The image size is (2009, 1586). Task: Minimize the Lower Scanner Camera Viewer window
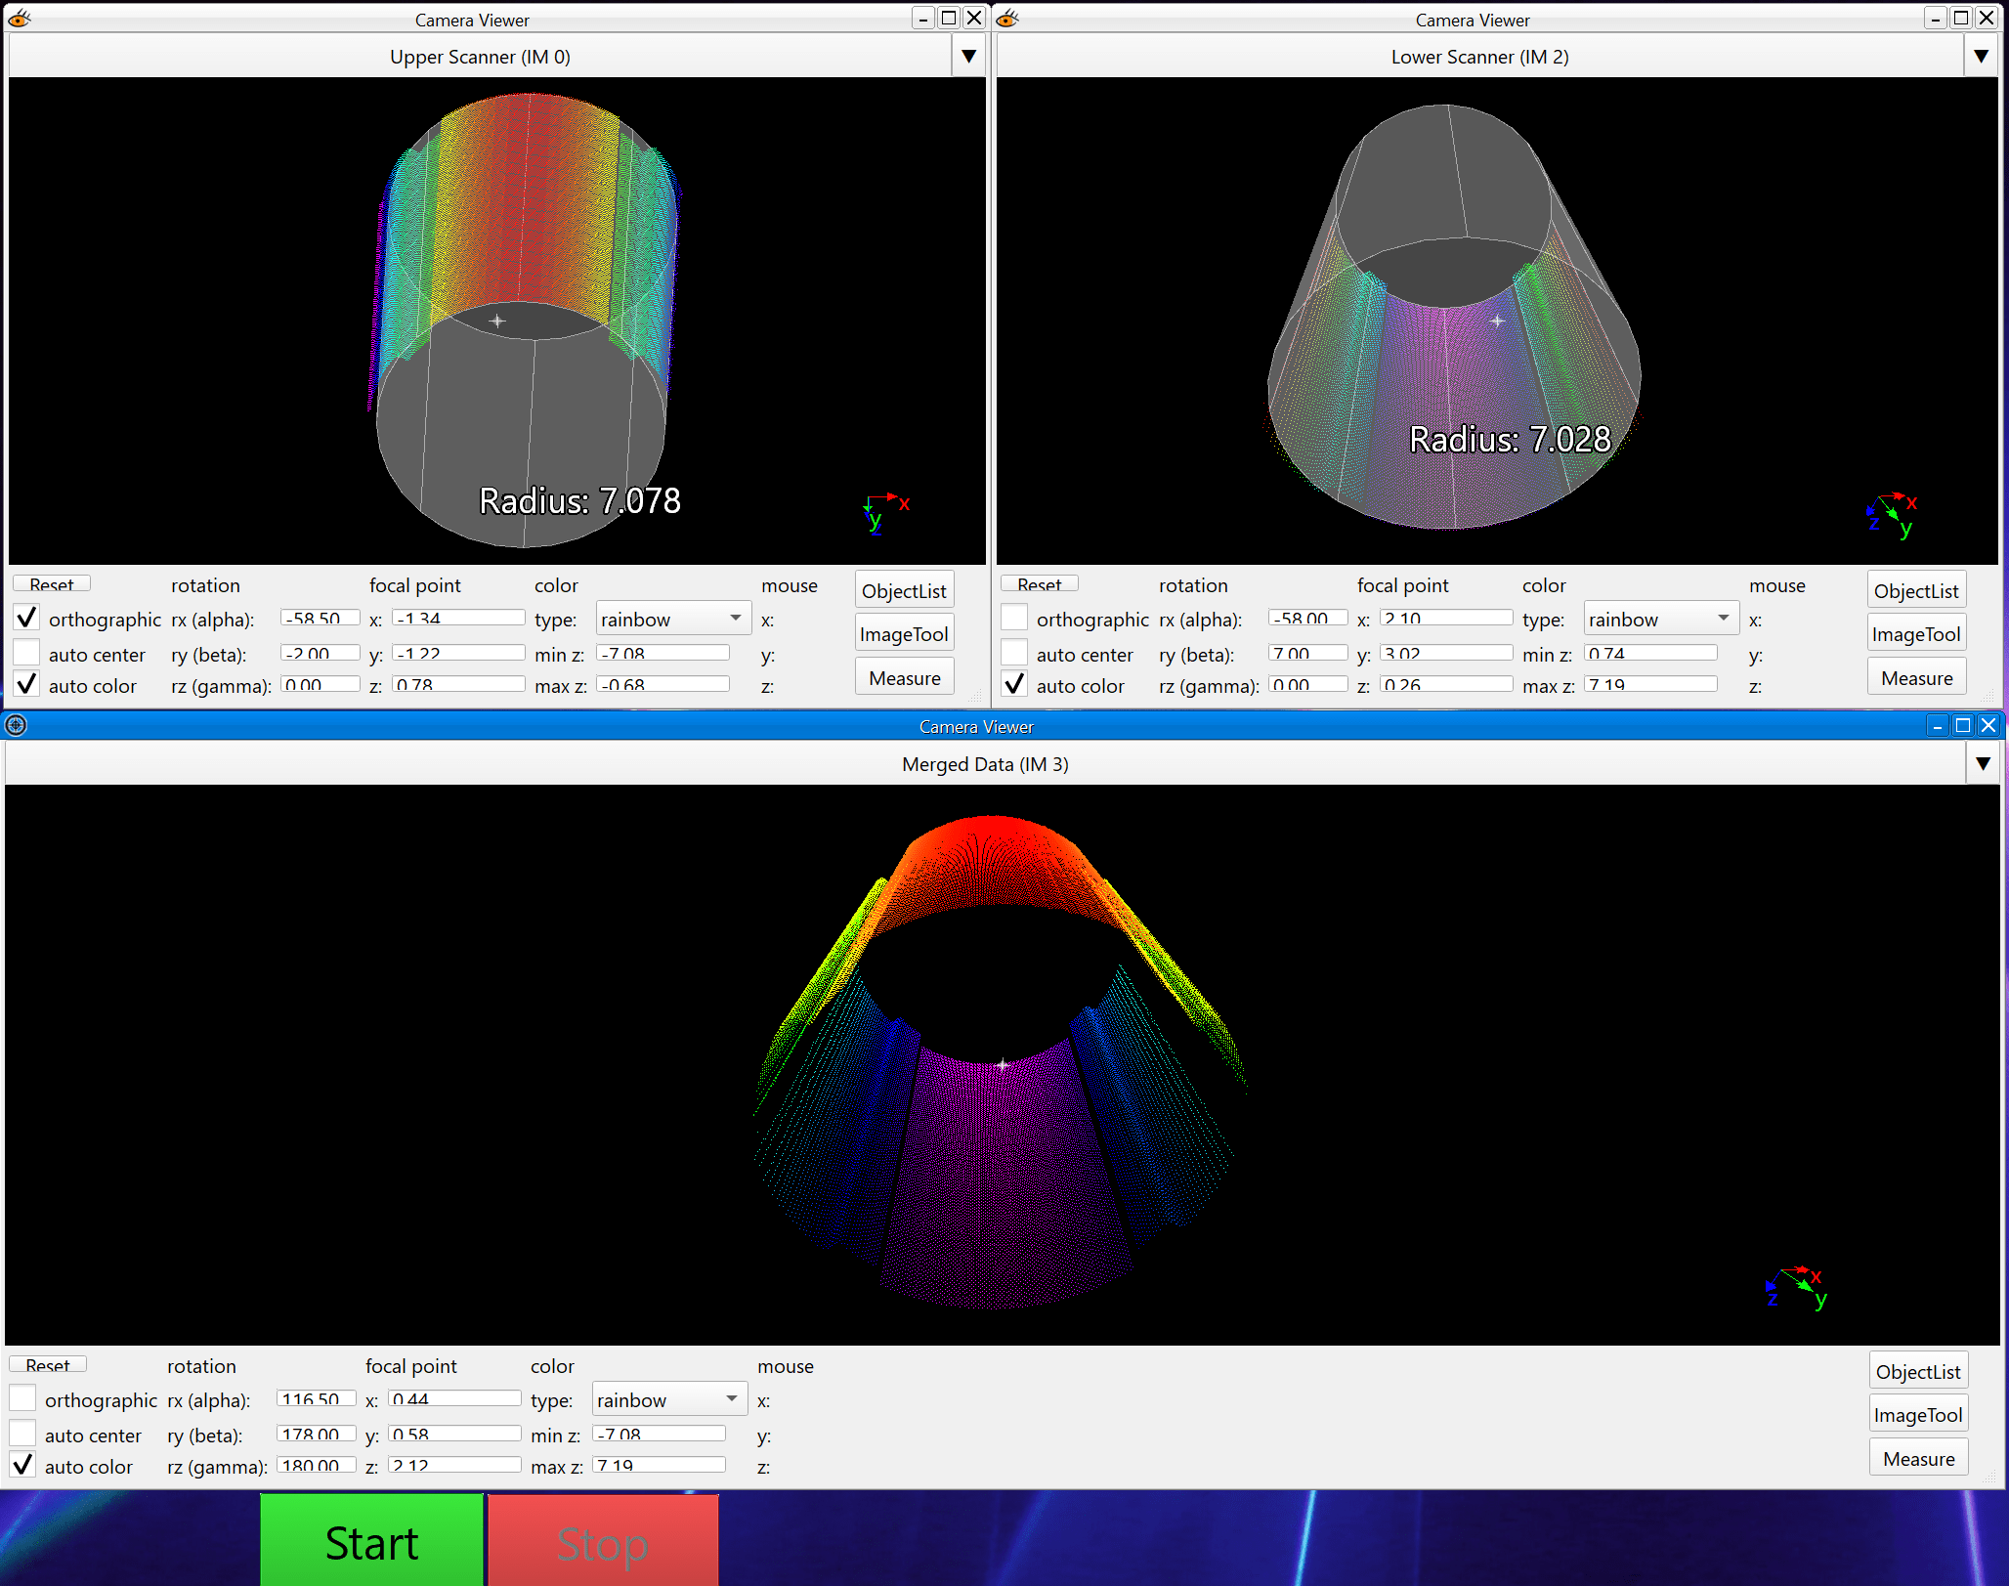pos(1935,19)
